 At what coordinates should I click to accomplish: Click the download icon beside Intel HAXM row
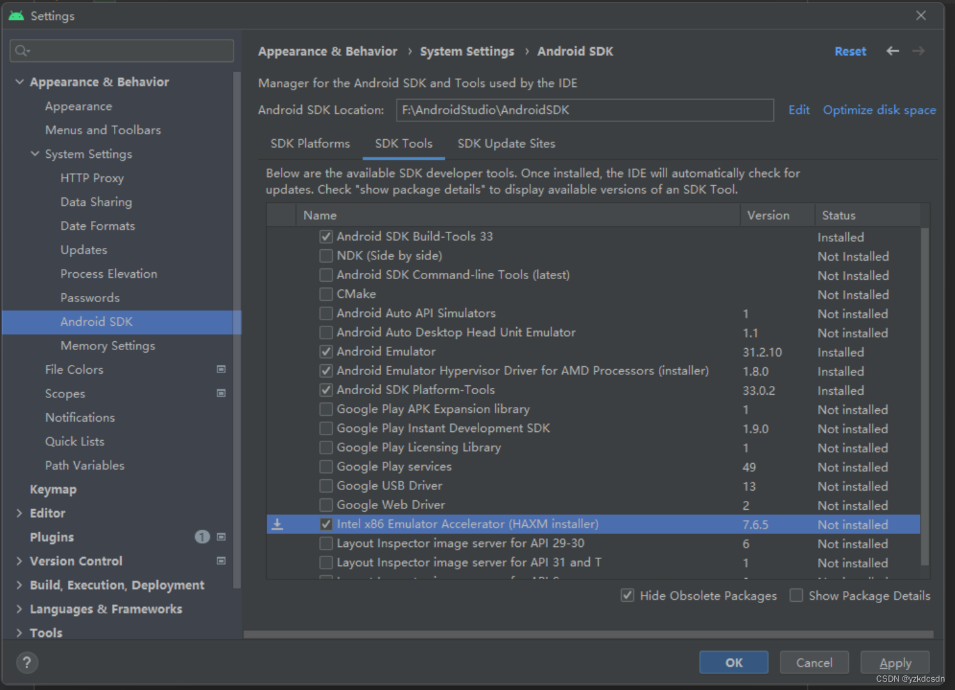(x=278, y=525)
